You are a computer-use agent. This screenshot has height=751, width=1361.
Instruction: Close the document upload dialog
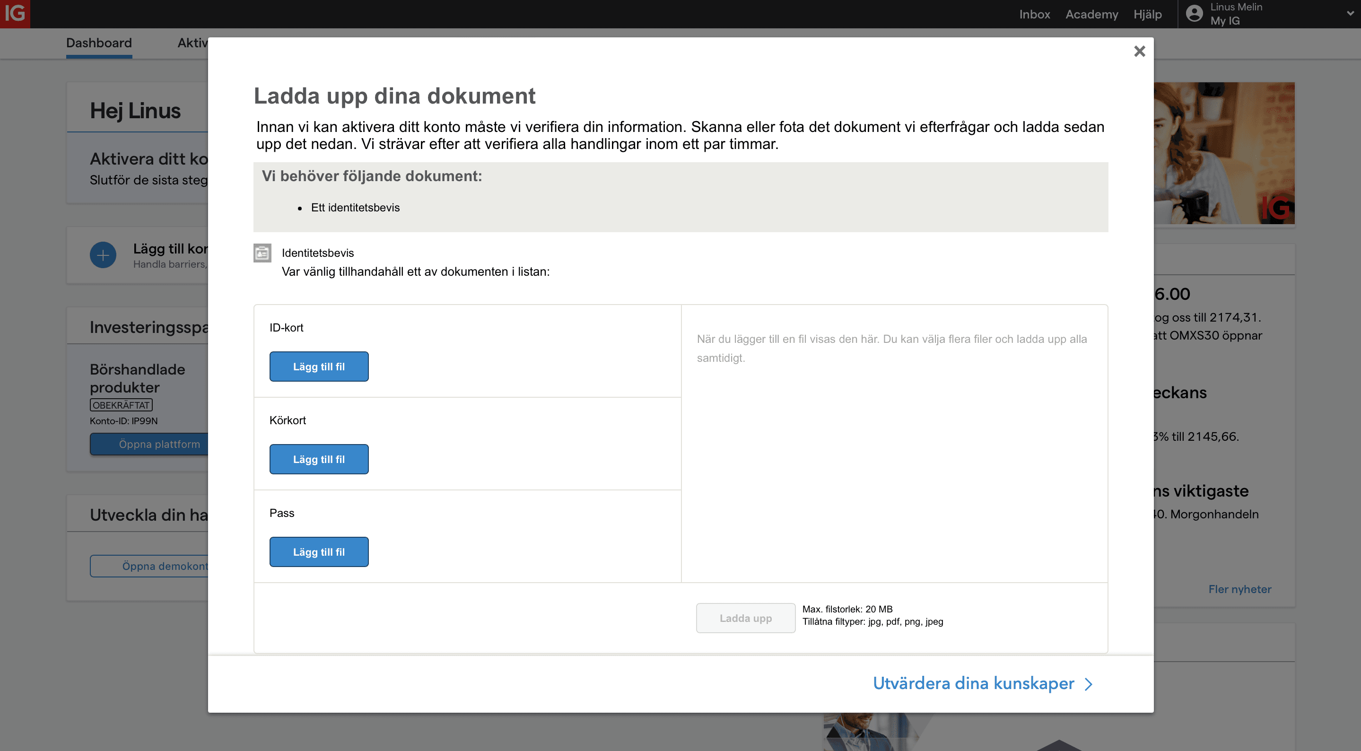point(1139,51)
